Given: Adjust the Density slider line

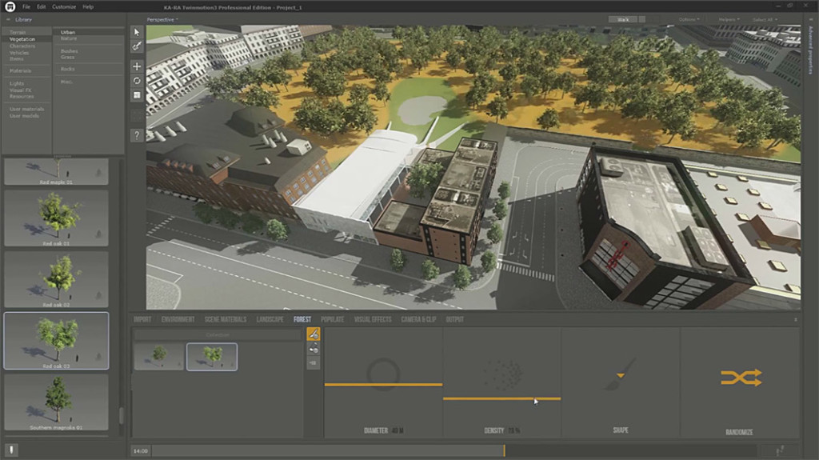Looking at the screenshot, I should [x=502, y=399].
